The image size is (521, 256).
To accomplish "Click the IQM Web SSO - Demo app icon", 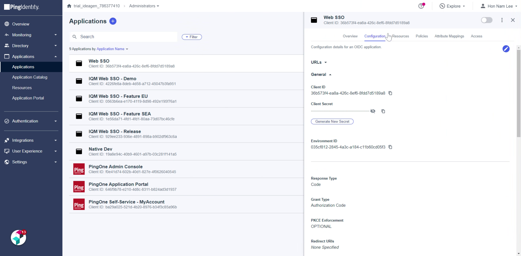I will pos(79,81).
